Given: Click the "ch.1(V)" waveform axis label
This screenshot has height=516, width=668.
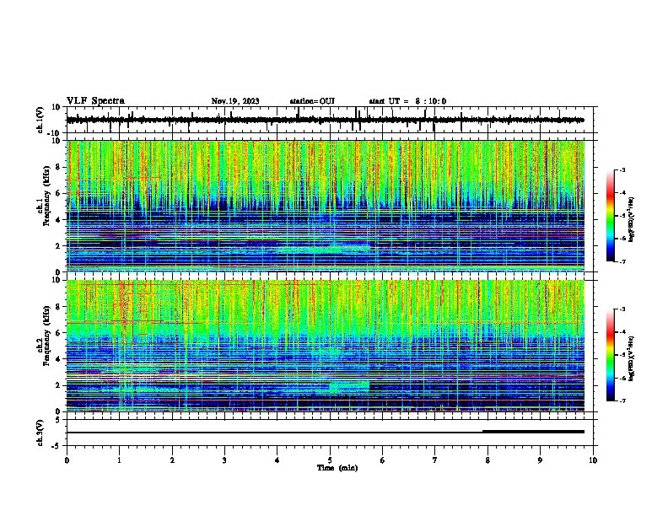Looking at the screenshot, I should [x=40, y=120].
